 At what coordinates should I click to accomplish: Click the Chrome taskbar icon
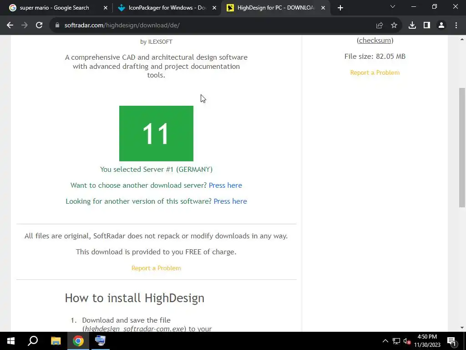point(78,341)
